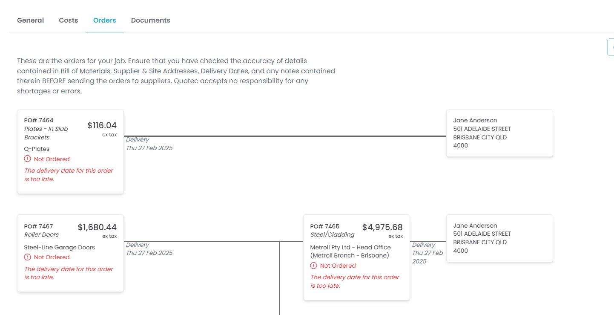Viewport: 614px width, 315px height.
Task: Click the Steel-Line Garage Doors supplier name
Action: point(60,247)
